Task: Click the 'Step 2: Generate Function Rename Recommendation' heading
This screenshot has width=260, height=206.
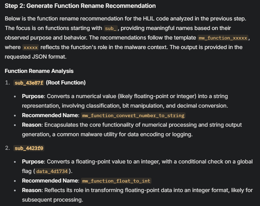Action: [x=80, y=6]
